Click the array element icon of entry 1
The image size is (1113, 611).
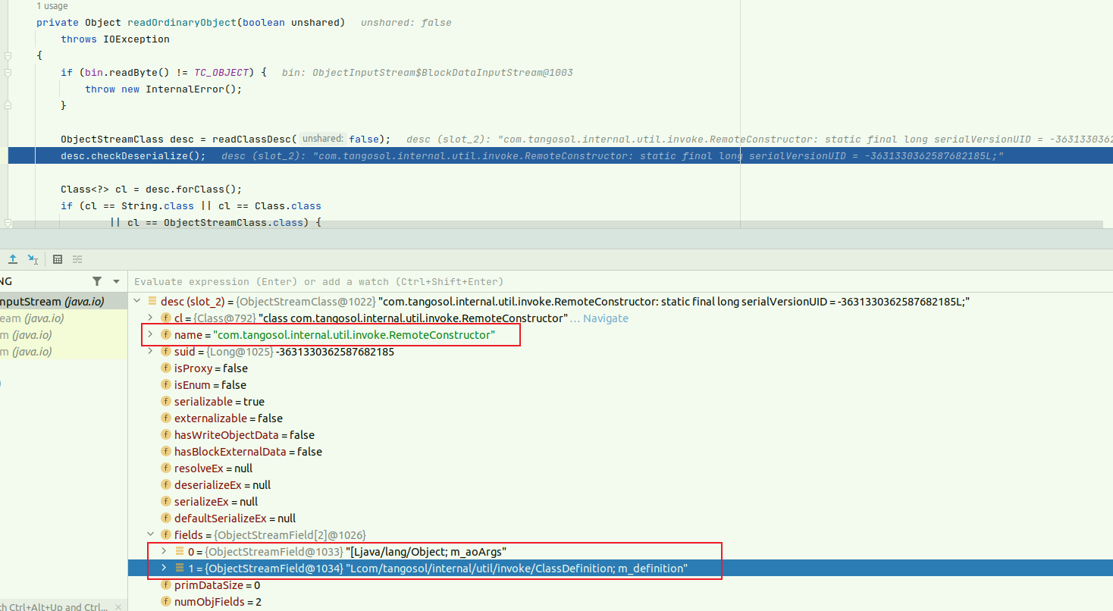(180, 569)
